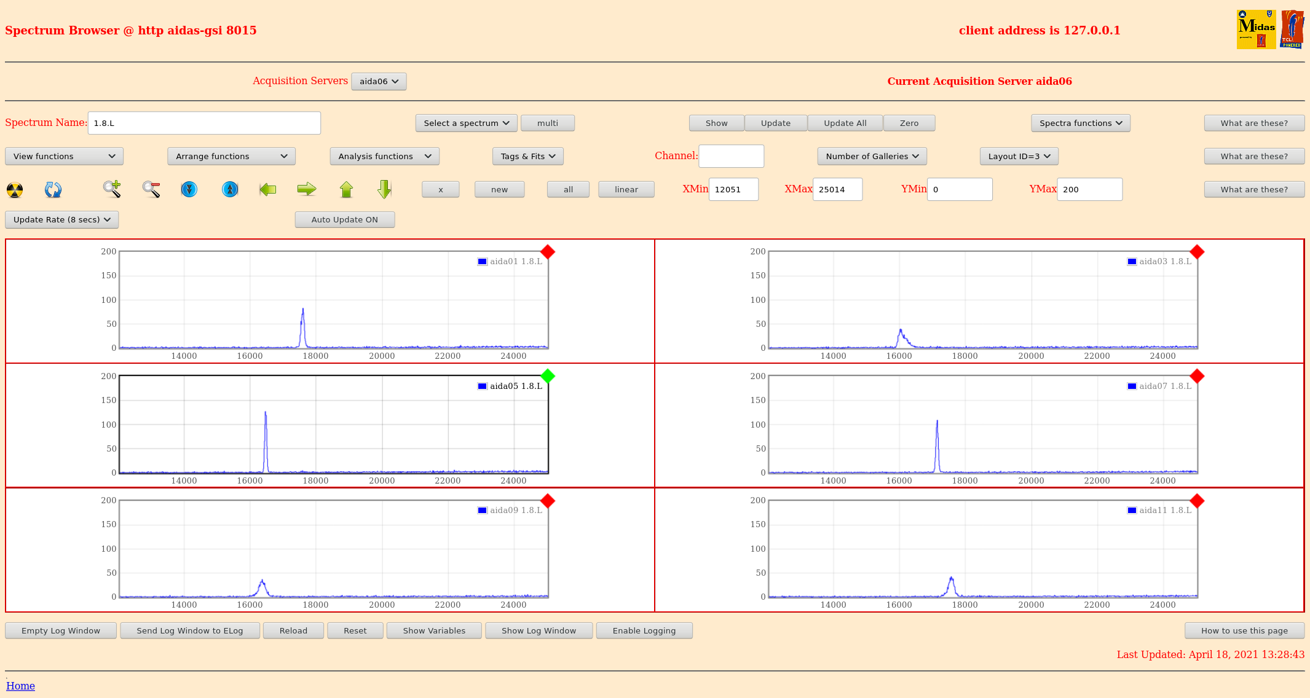Screen dimensions: 1310x698
Task: Zoom in with the magnifier plus icon
Action: pyautogui.click(x=111, y=189)
